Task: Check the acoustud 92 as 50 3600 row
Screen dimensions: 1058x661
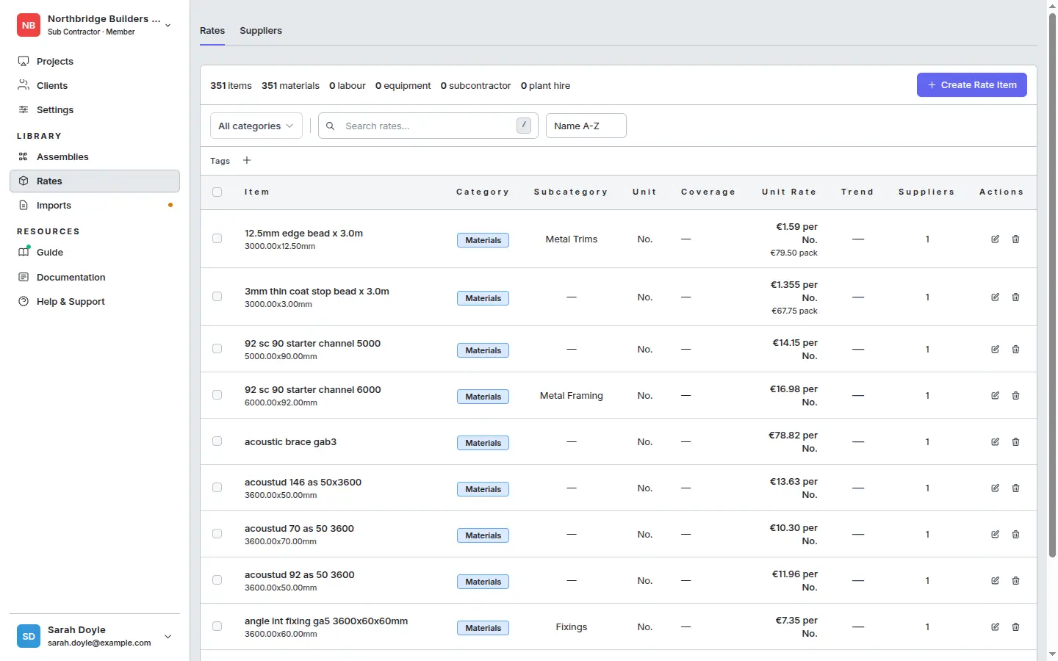Action: click(x=217, y=579)
